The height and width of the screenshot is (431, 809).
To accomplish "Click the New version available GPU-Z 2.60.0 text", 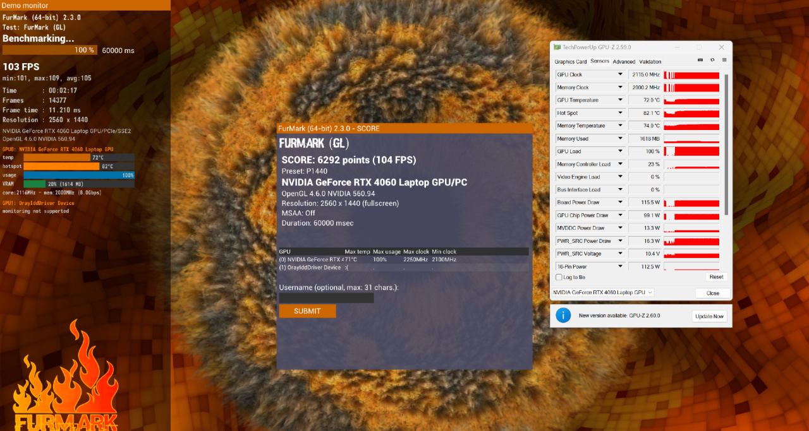I will 619,316.
